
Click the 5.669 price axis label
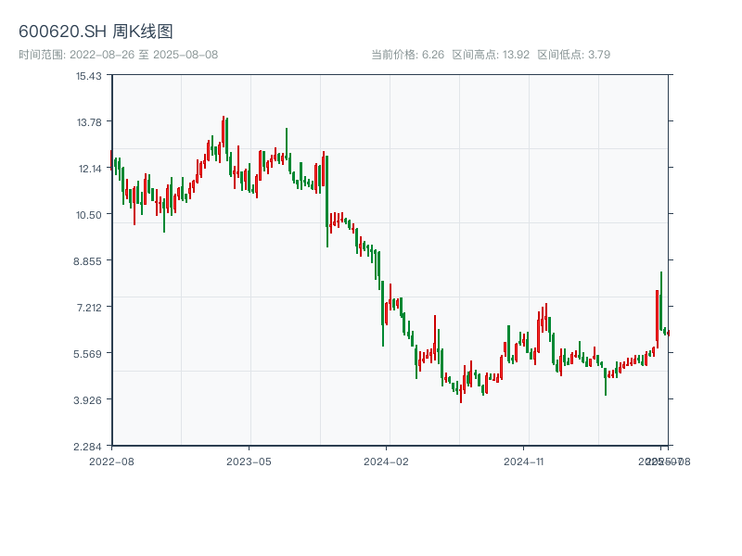click(x=89, y=353)
